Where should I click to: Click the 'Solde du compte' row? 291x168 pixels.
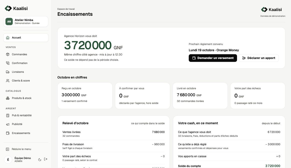(x=229, y=166)
